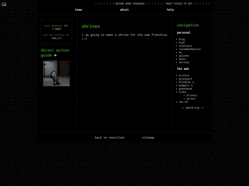This screenshot has height=186, width=249.
Task: Open the interests page
Action: [185, 46]
